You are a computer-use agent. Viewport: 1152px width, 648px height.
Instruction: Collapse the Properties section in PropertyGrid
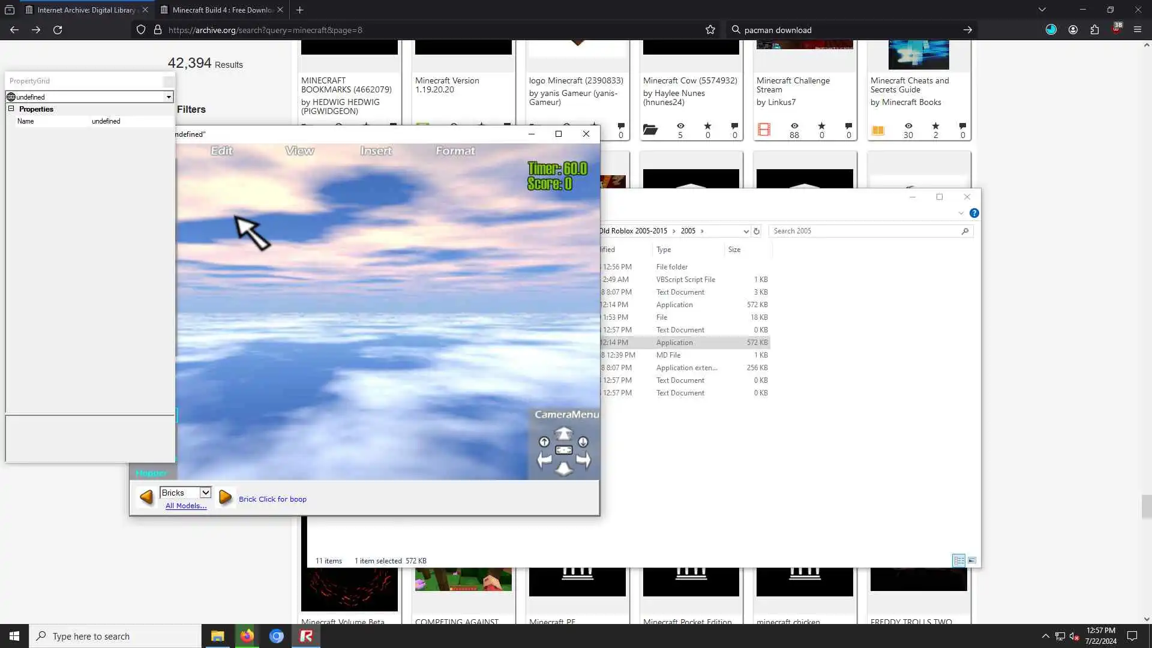point(11,109)
